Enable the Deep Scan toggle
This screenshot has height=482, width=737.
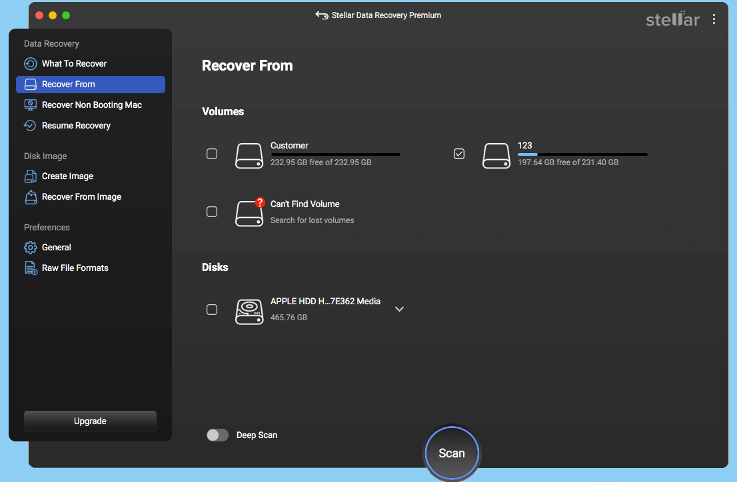218,435
